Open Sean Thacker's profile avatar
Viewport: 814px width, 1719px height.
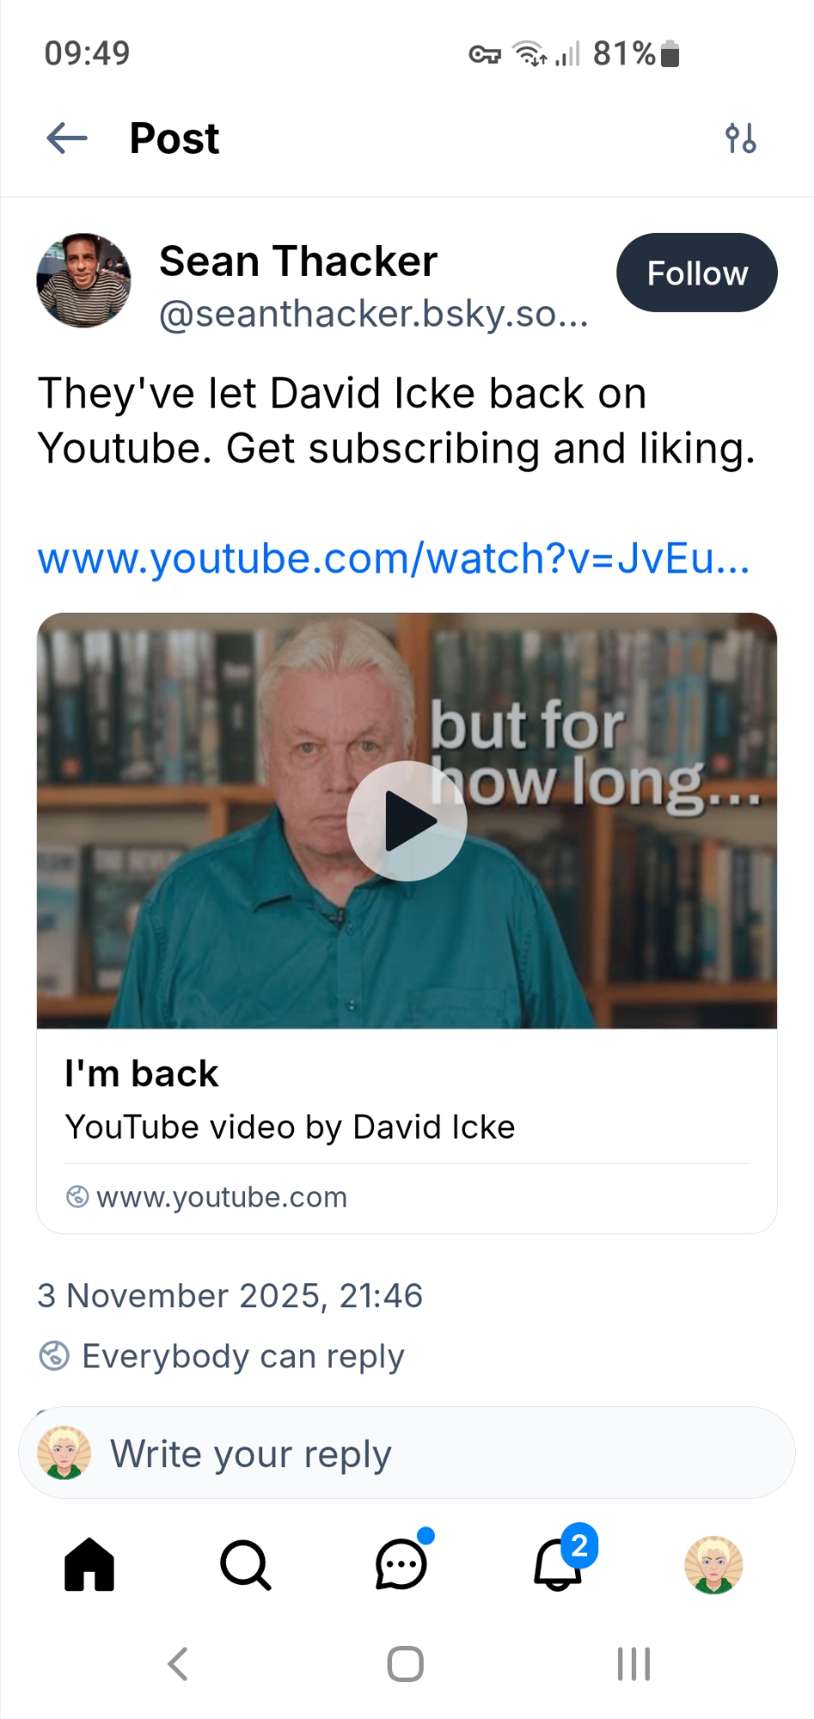[83, 280]
